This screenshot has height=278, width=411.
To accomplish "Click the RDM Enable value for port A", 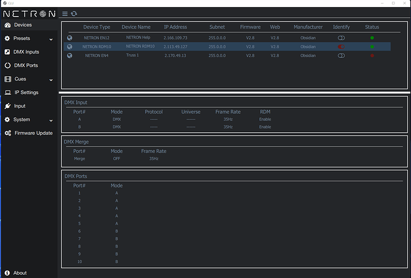I will 265,119.
